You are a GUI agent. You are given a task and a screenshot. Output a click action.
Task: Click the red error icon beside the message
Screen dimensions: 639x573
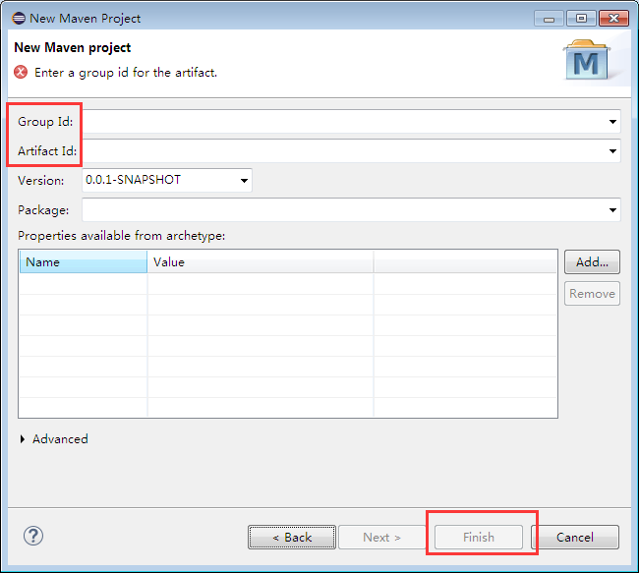pyautogui.click(x=21, y=72)
